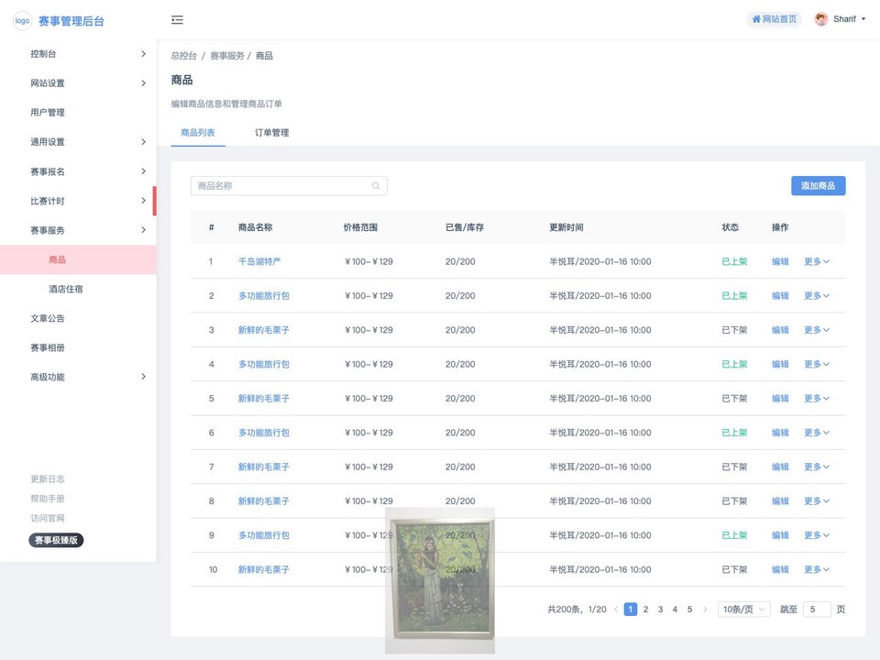Click the 添加商品 button
This screenshot has width=880, height=660.
(x=818, y=186)
